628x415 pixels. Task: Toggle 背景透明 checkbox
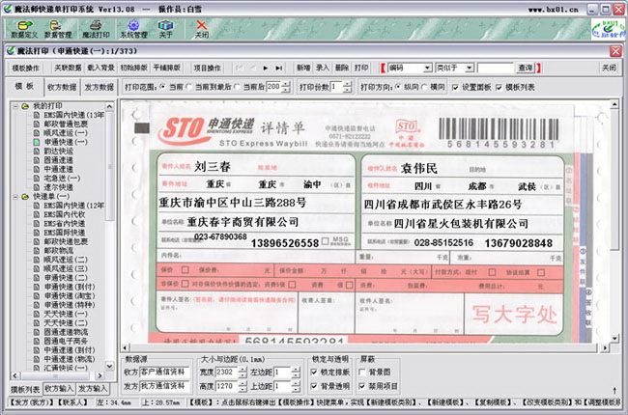click(x=314, y=386)
